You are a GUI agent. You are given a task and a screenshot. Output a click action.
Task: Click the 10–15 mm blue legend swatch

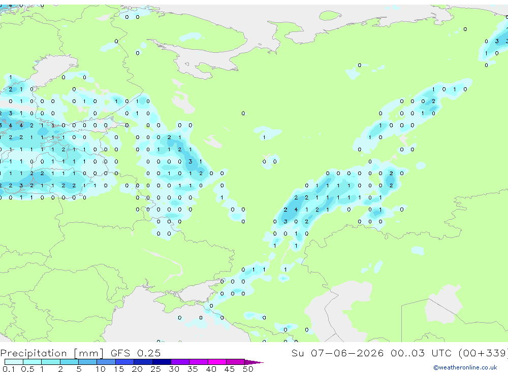pos(106,362)
